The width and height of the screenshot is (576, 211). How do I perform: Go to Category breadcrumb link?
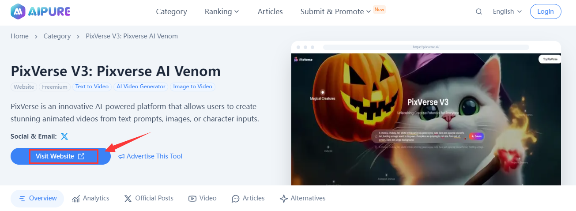coord(57,36)
